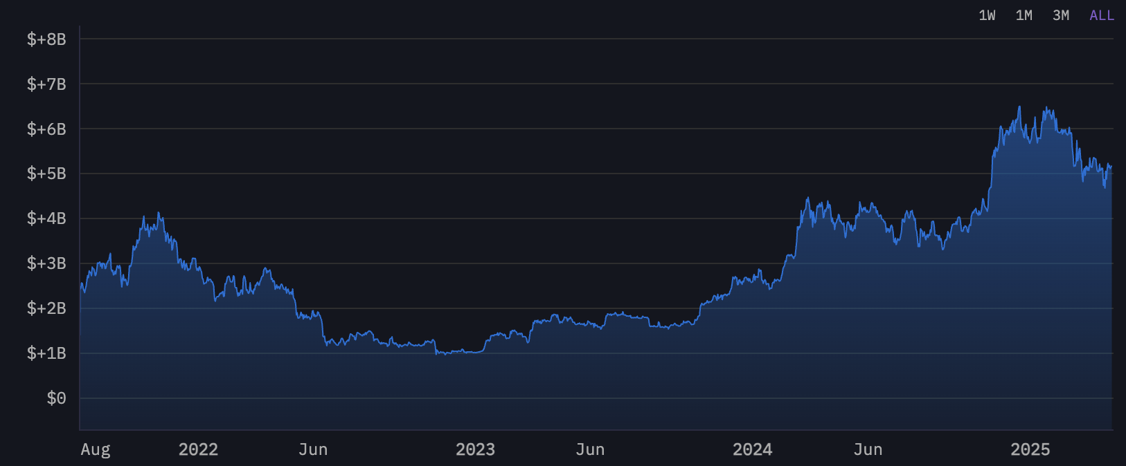Show the ALL time range
Screen dimensions: 1126x466
point(1102,15)
